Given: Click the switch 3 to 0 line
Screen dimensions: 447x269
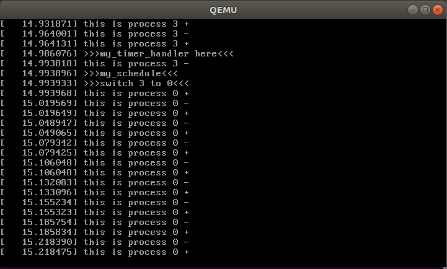Looking at the screenshot, I should 136,84.
